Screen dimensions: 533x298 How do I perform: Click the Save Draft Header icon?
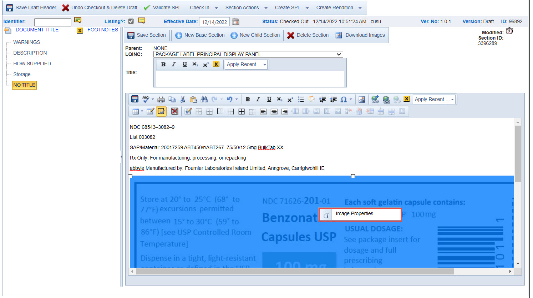click(10, 7)
